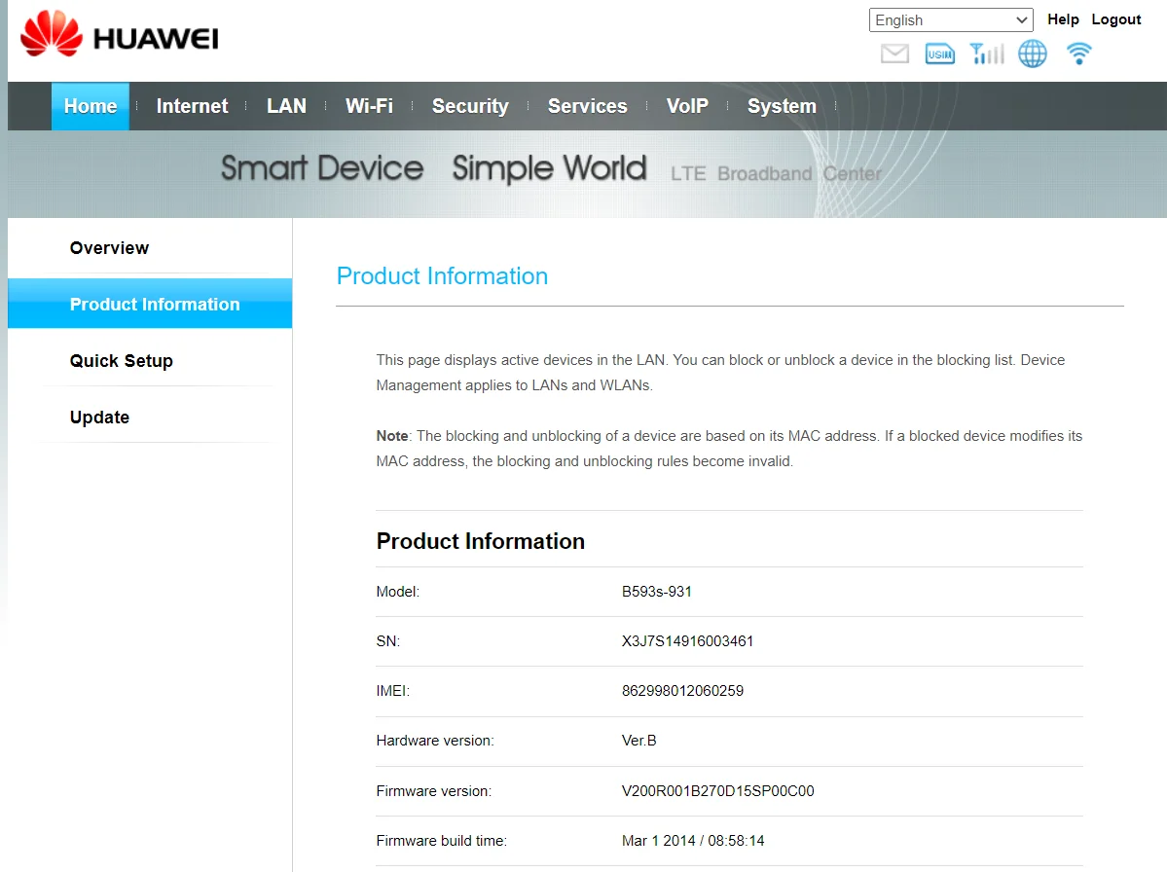Log out via the Logout link
This screenshot has height=872, width=1167.
(1115, 19)
